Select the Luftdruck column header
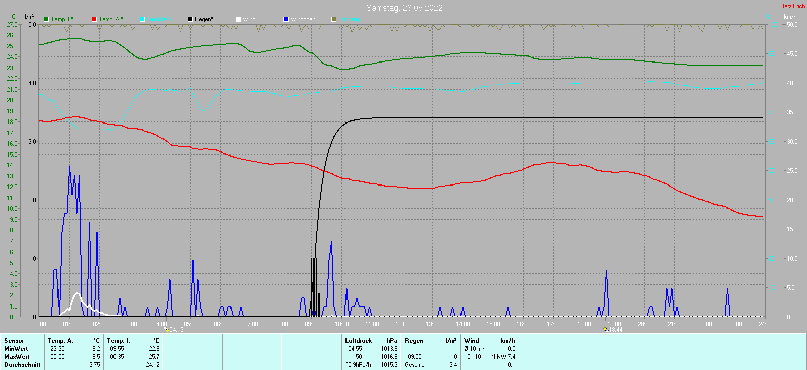807x370 pixels. tap(358, 341)
